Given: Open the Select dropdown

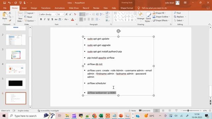Looking at the screenshot, I should (179, 20).
